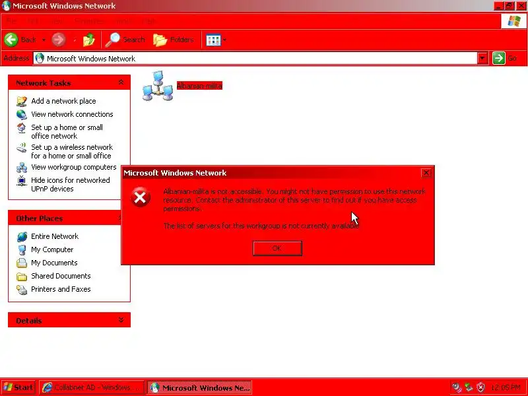The image size is (528, 396).
Task: Click View network connections link
Action: [72, 114]
